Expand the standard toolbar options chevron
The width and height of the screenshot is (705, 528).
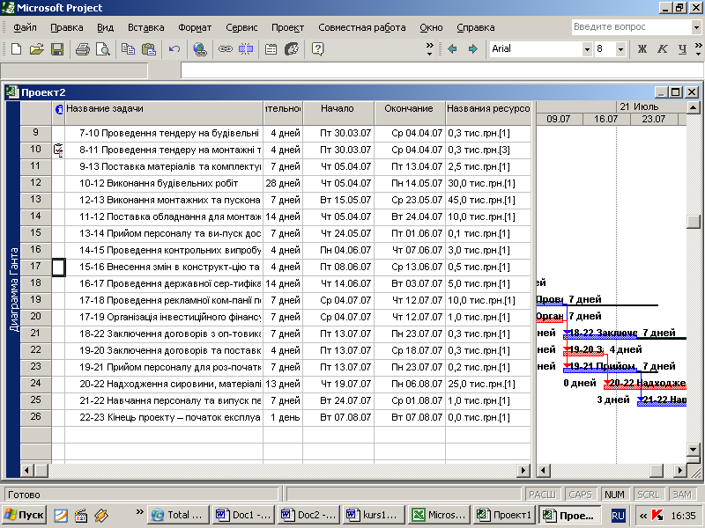tap(430, 49)
